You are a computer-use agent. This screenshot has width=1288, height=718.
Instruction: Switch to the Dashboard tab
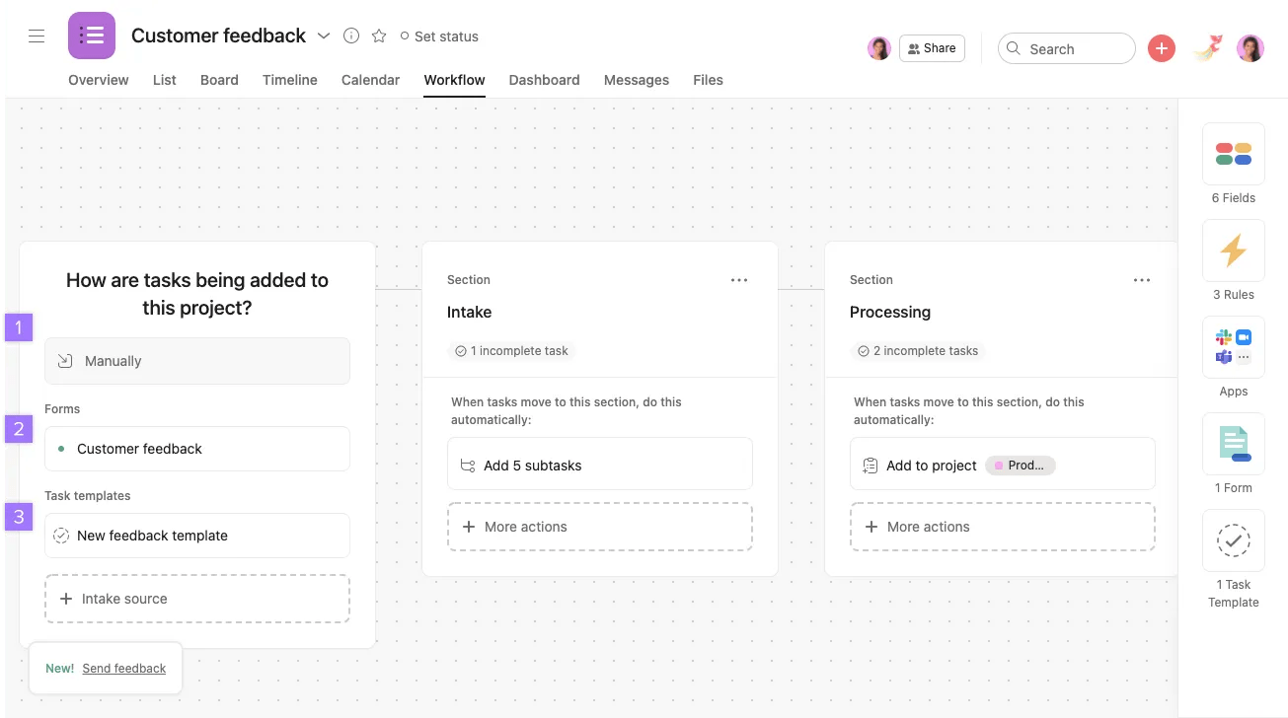coord(544,80)
